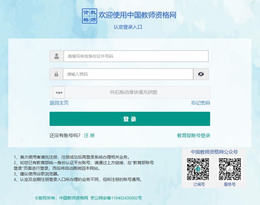Click the 服务号 QR code
Screen dimensions: 260x205
[230, 169]
